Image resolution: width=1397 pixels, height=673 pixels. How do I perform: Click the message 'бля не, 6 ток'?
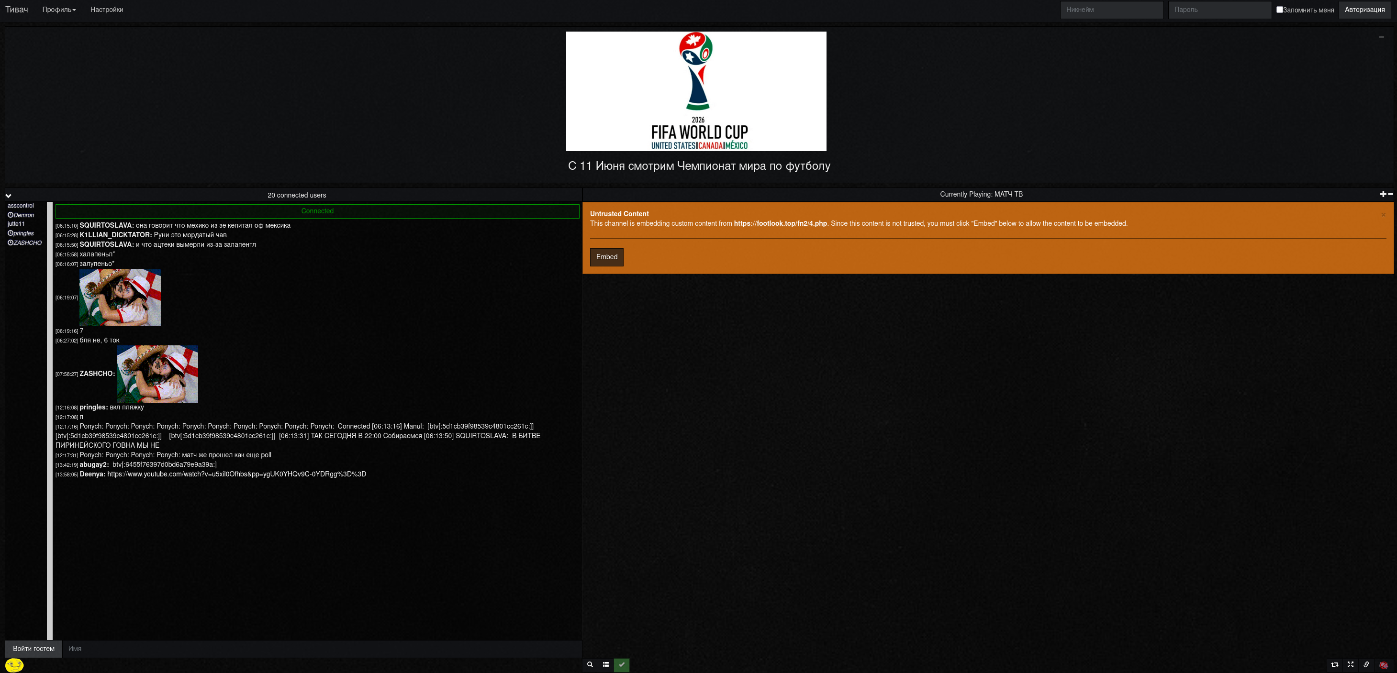pyautogui.click(x=99, y=340)
